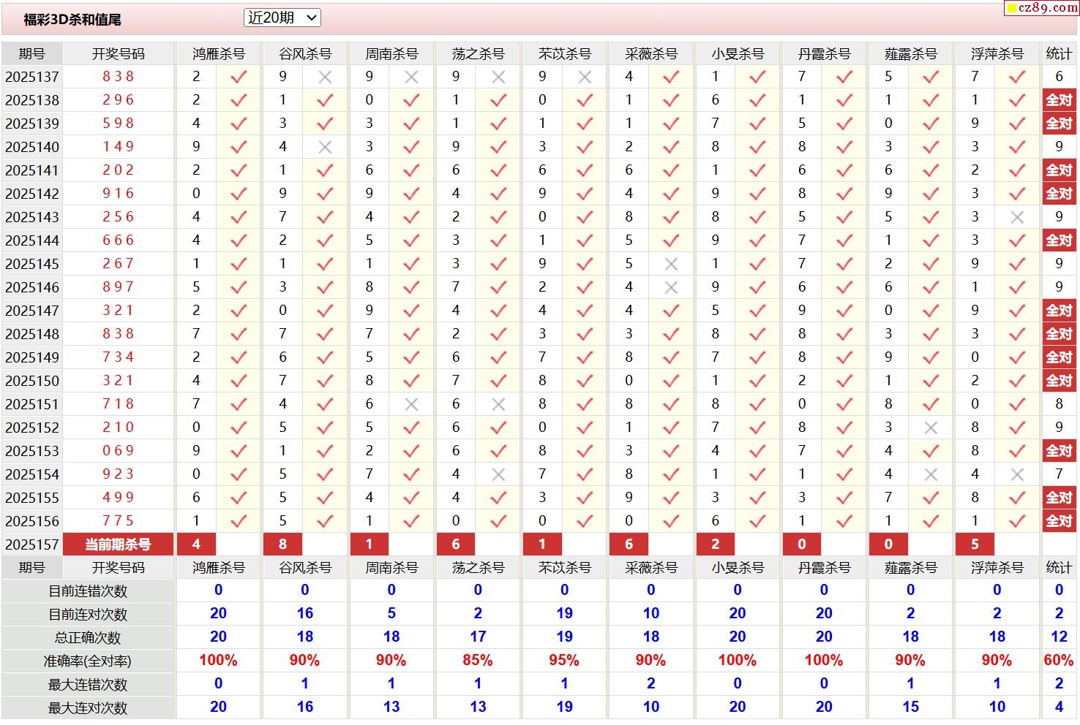Click the red kill number 8 under 谷风杀号
Image resolution: width=1080 pixels, height=725 pixels.
(x=282, y=544)
